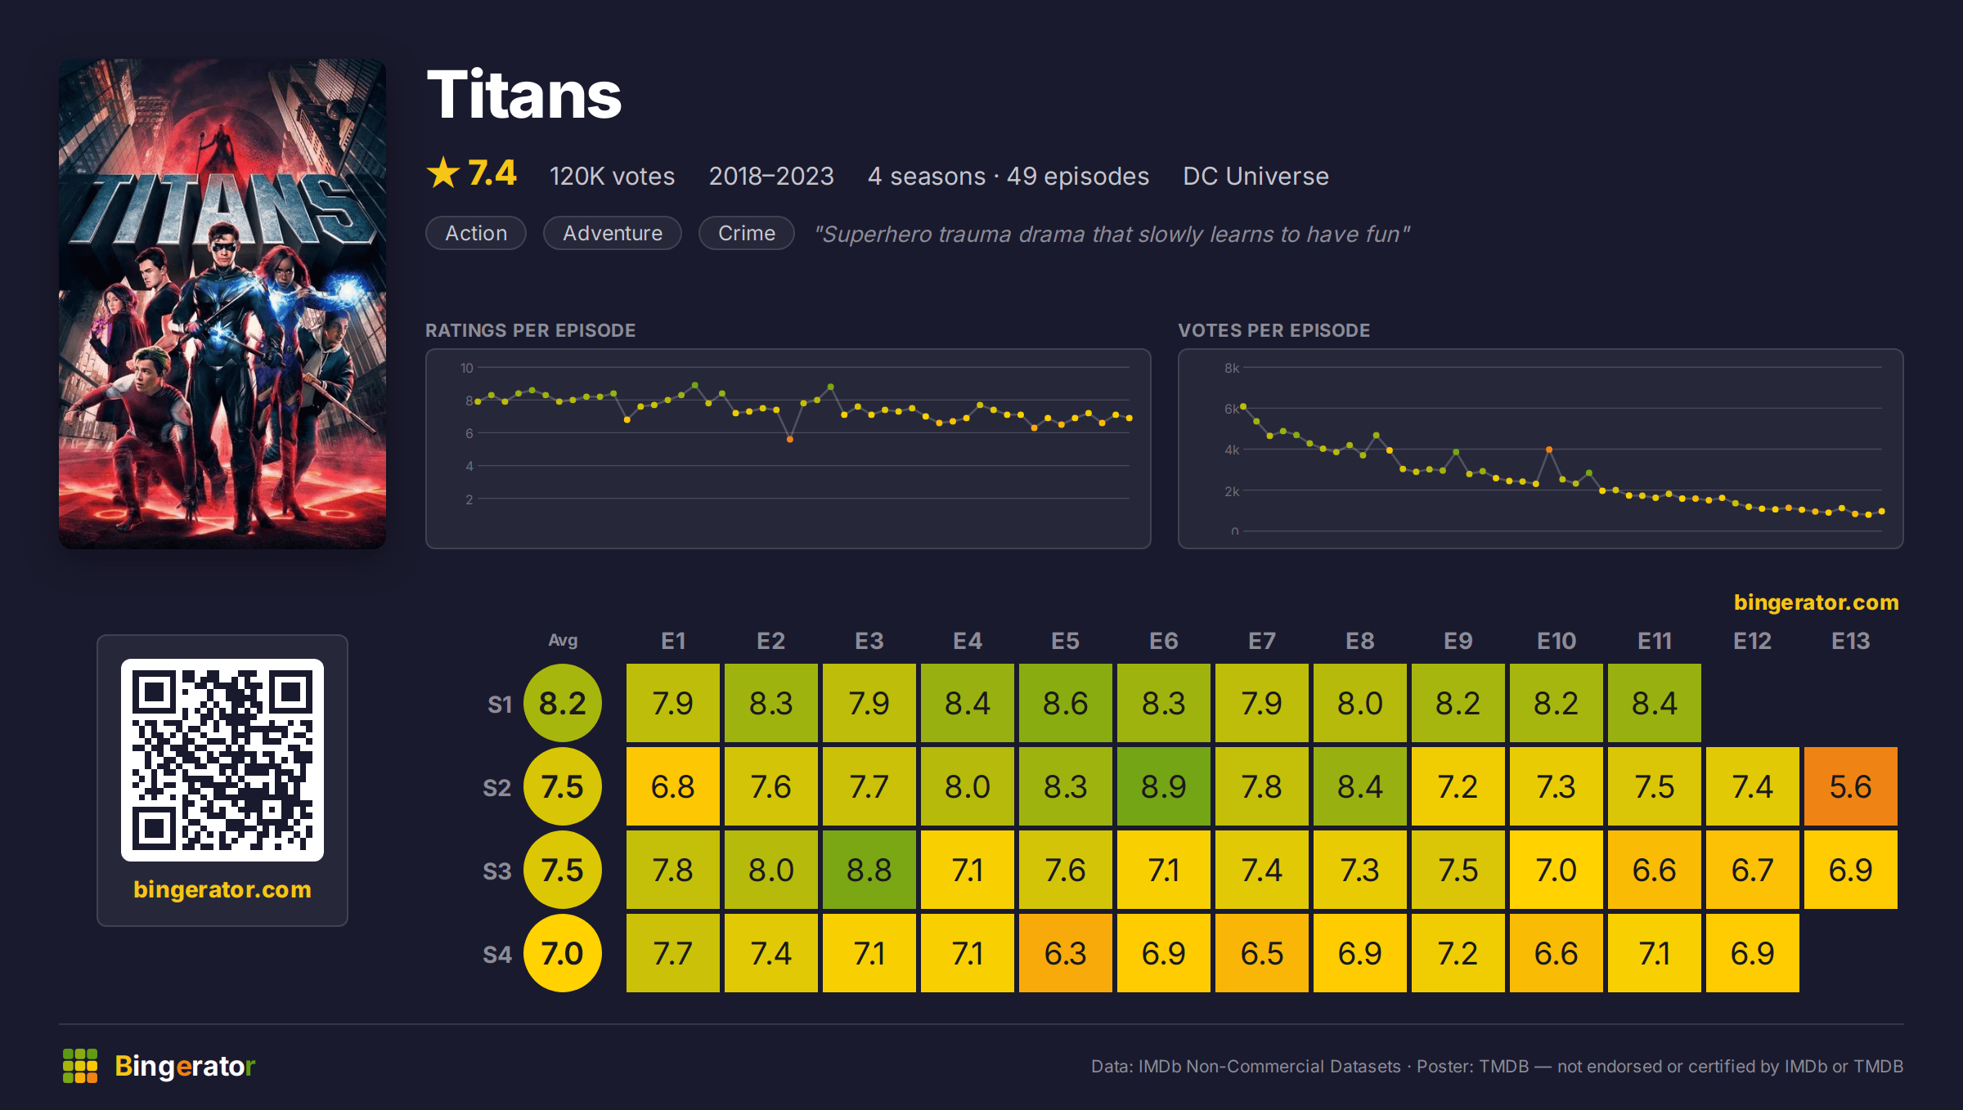1963x1110 pixels.
Task: Click the yellow star rating icon
Action: point(443,173)
